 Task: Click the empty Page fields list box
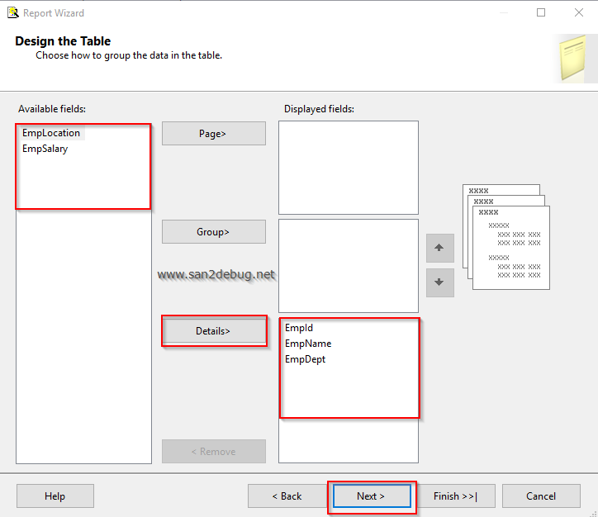pos(349,168)
